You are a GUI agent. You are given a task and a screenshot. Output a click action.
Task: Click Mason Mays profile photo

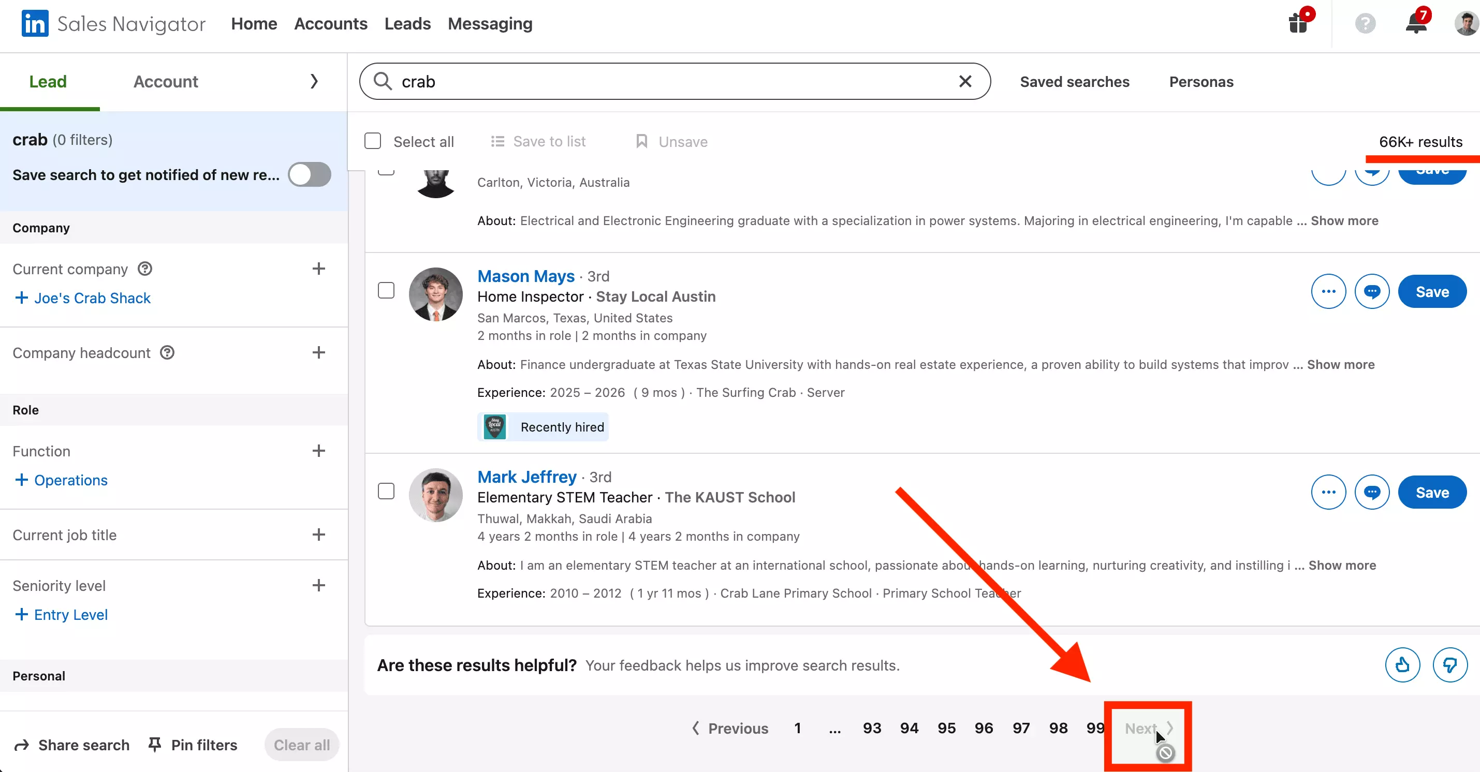click(x=435, y=294)
